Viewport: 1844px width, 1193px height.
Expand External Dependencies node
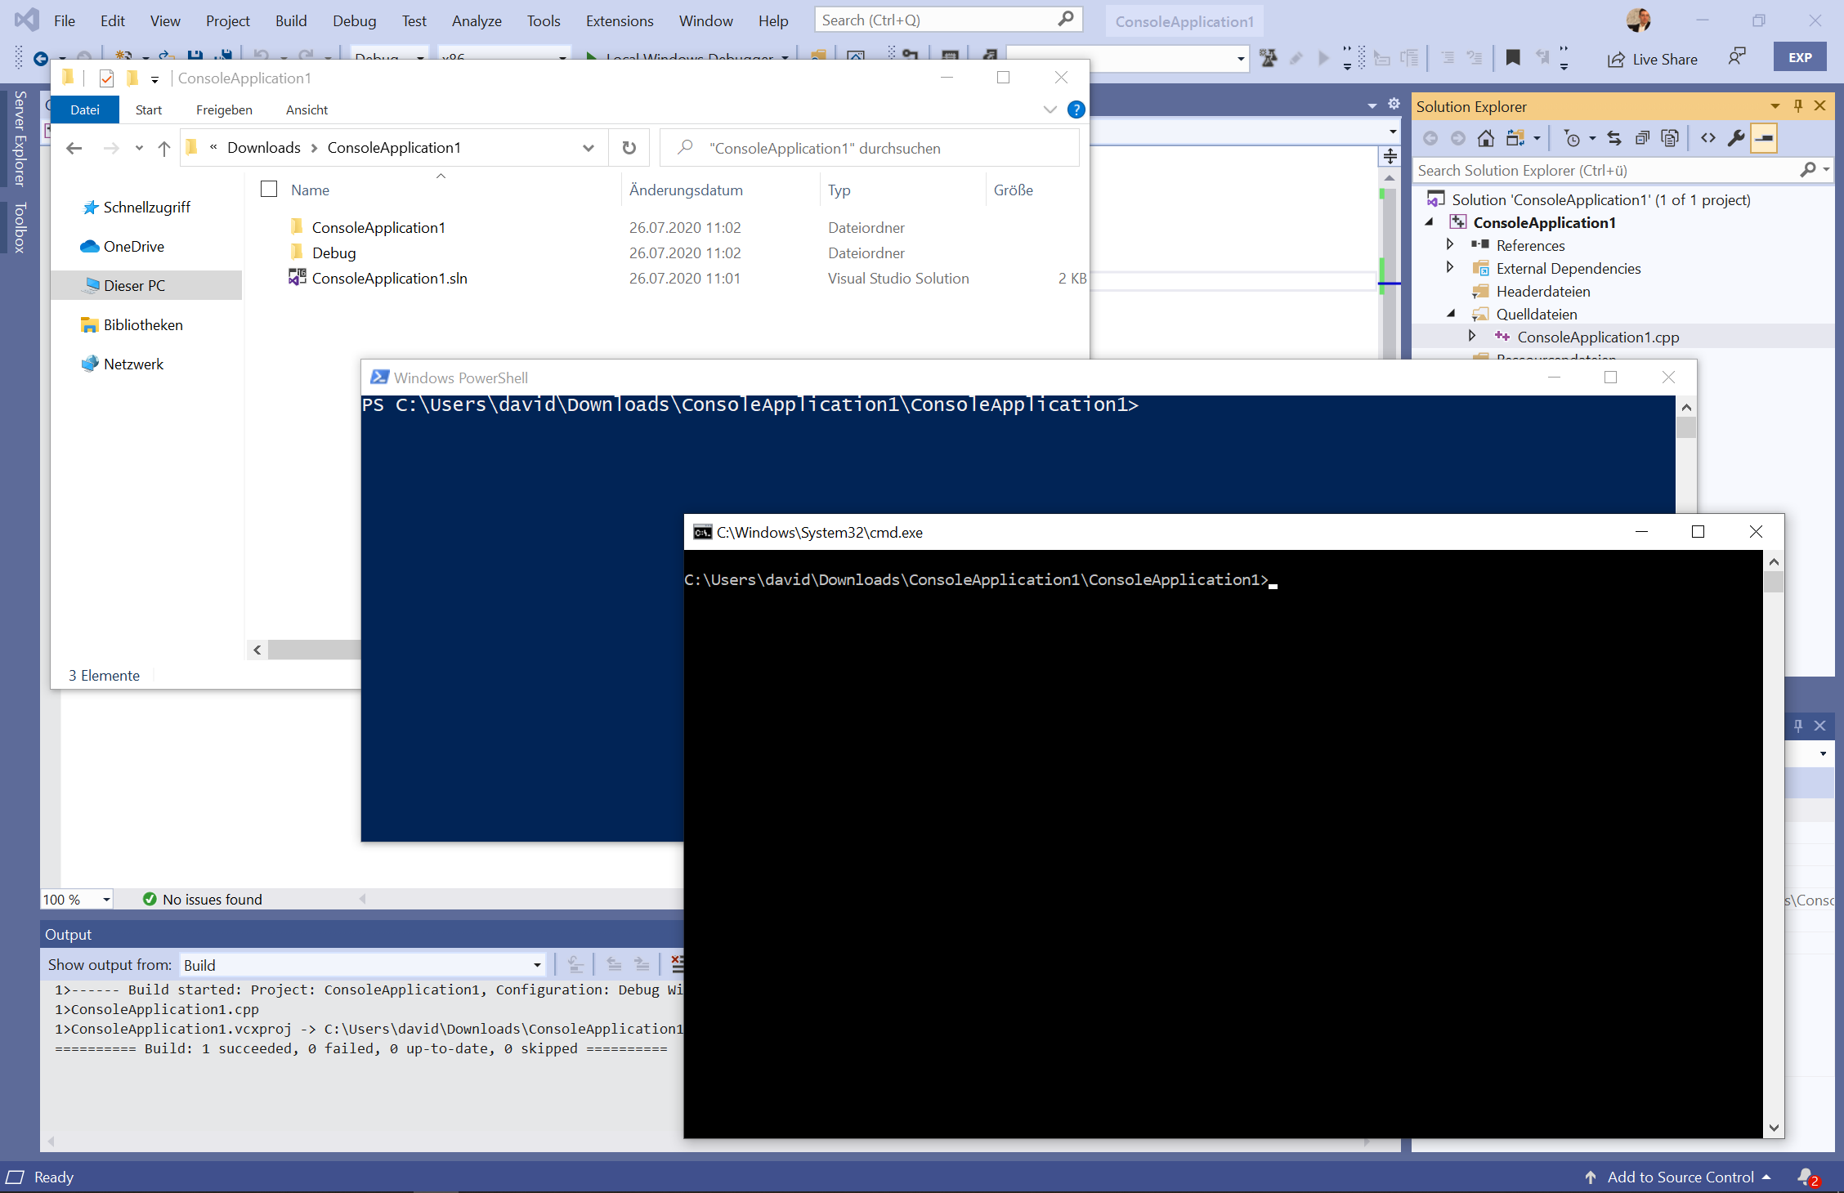point(1450,267)
